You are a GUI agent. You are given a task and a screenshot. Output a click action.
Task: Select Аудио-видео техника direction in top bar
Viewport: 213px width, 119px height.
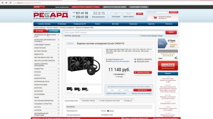[138, 7]
